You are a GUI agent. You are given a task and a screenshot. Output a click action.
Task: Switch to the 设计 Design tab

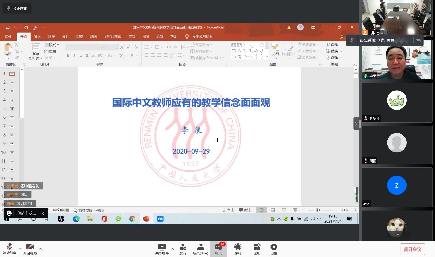point(65,37)
